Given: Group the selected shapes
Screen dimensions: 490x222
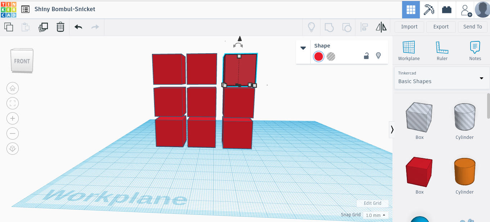Looking at the screenshot, I should (329, 27).
